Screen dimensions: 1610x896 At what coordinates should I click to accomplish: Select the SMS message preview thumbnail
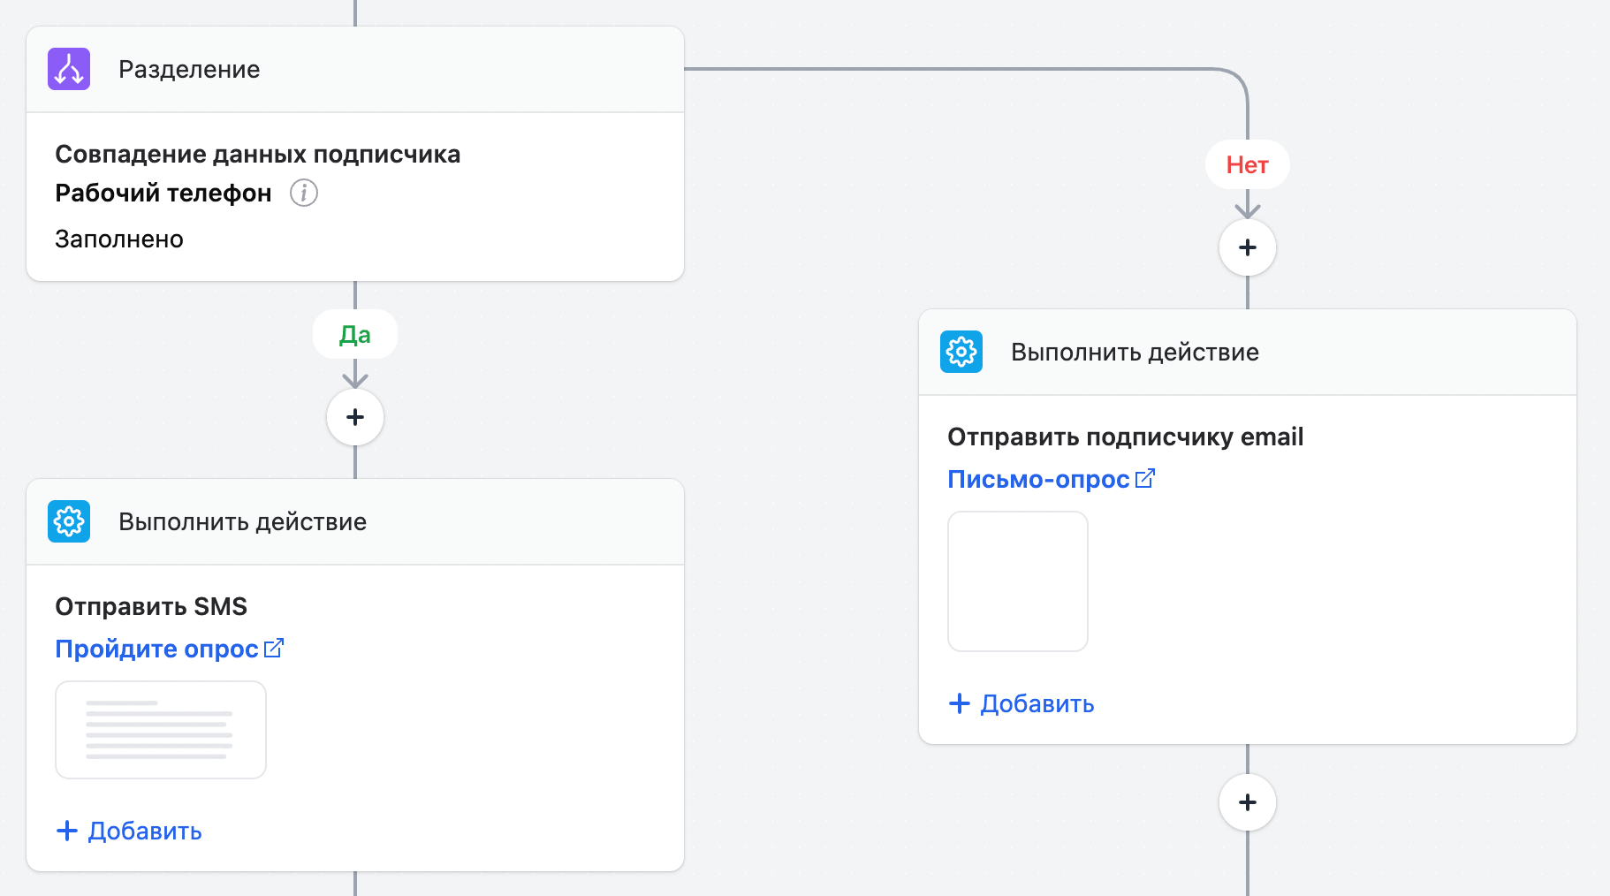click(161, 730)
